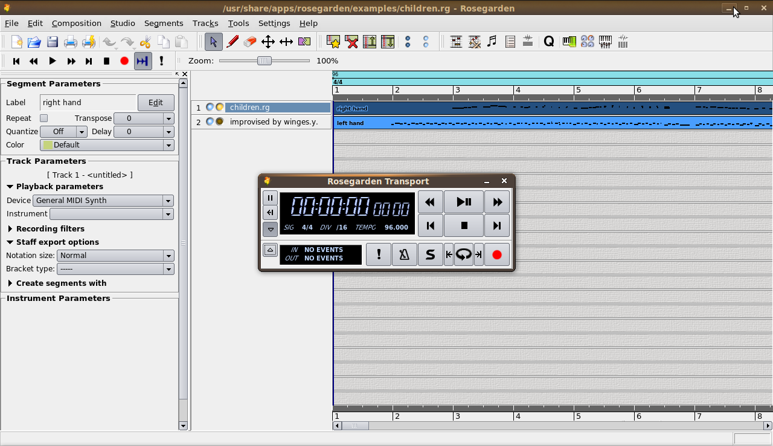Toggle solo S button in Transport window
This screenshot has height=446, width=773.
coord(430,255)
